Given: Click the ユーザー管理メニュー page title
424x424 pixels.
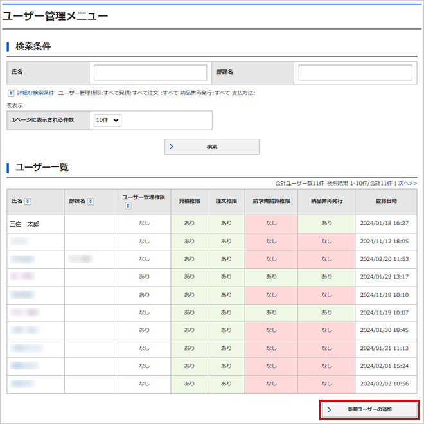Looking at the screenshot, I should [x=55, y=16].
